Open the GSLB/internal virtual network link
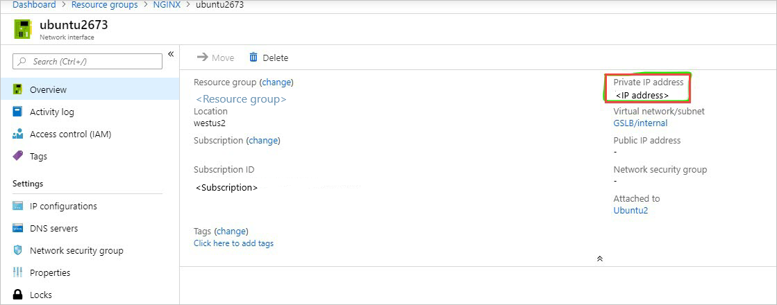 point(640,123)
